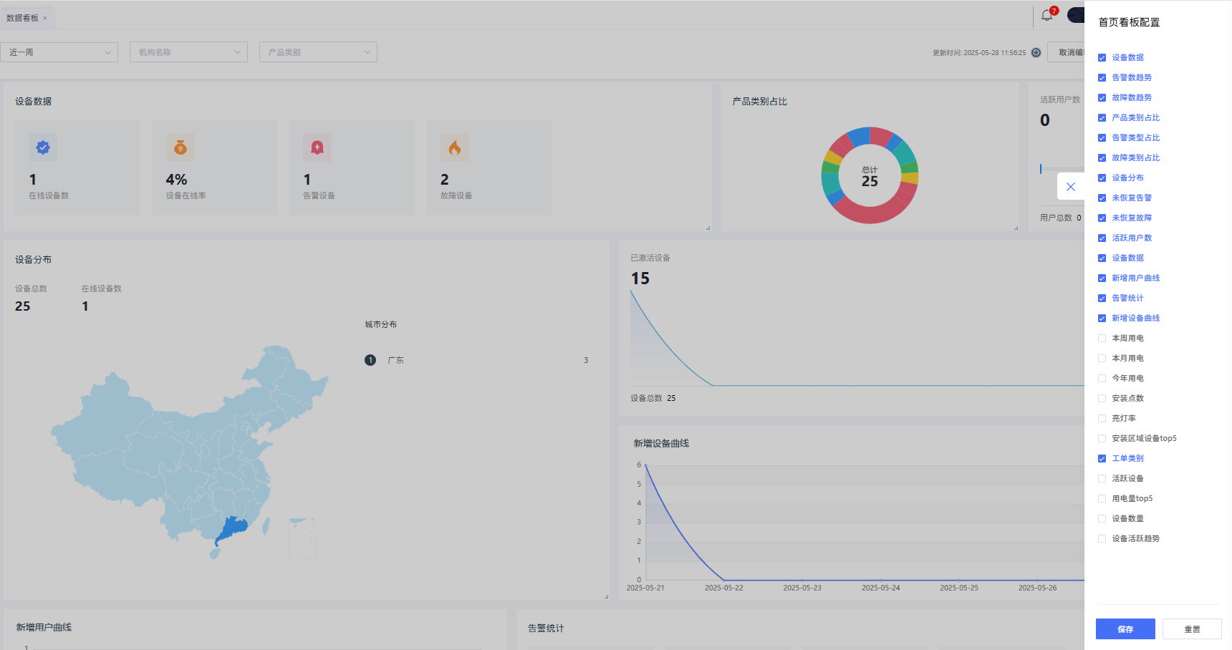Switch to the 数据看板 tab
Screen dimensions: 1232x650
[x=22, y=18]
